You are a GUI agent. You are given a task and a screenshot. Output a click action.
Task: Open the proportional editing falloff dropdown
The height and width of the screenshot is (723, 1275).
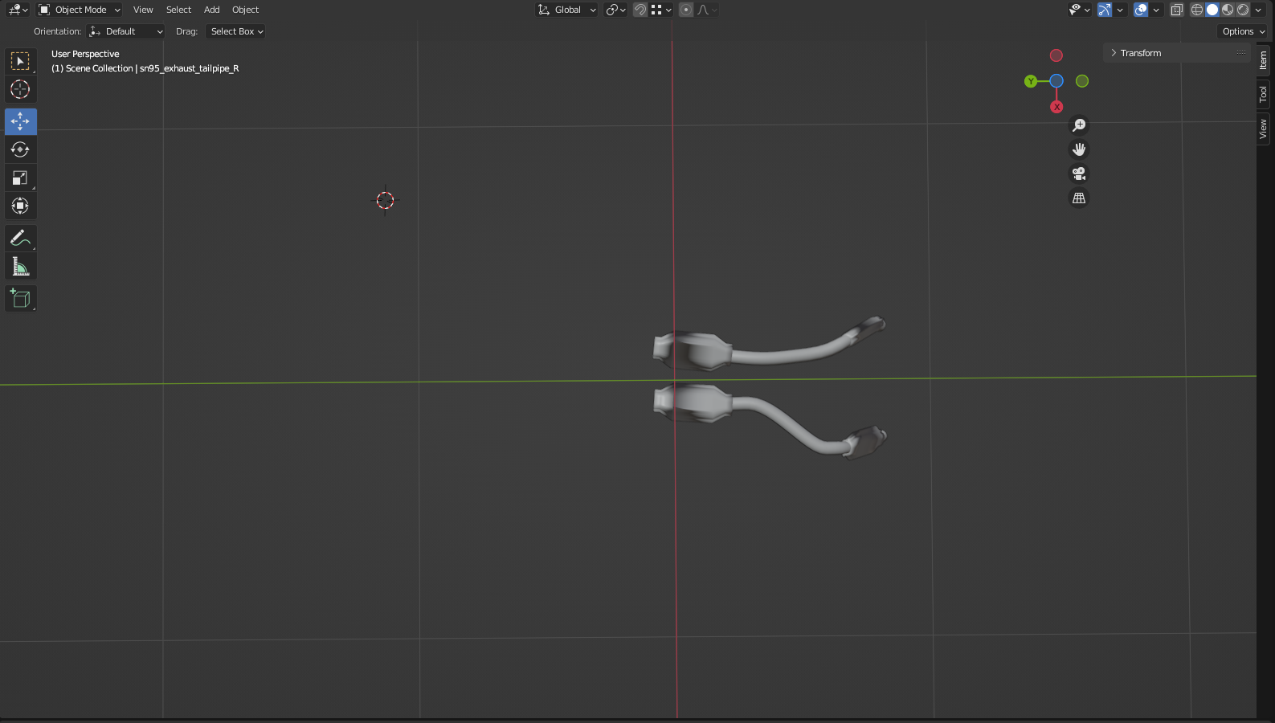(x=707, y=10)
